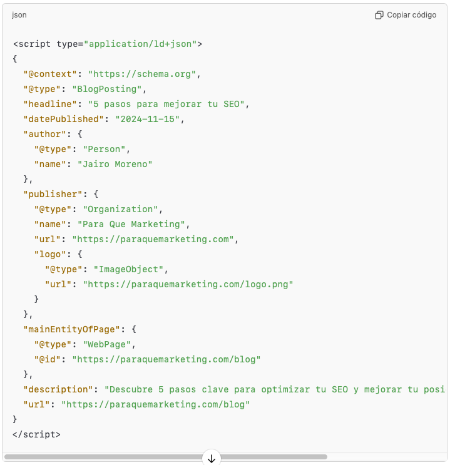Image resolution: width=450 pixels, height=465 pixels.
Task: Click the logo.png url string
Action: click(188, 284)
